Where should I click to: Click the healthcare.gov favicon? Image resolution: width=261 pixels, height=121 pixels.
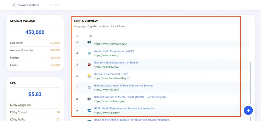pos(89,42)
